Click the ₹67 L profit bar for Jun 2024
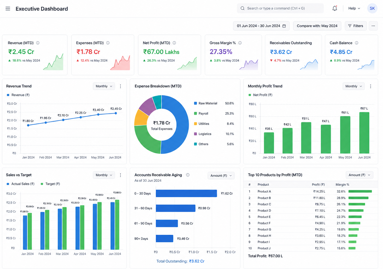This screenshot has width=383, height=269. point(364,133)
